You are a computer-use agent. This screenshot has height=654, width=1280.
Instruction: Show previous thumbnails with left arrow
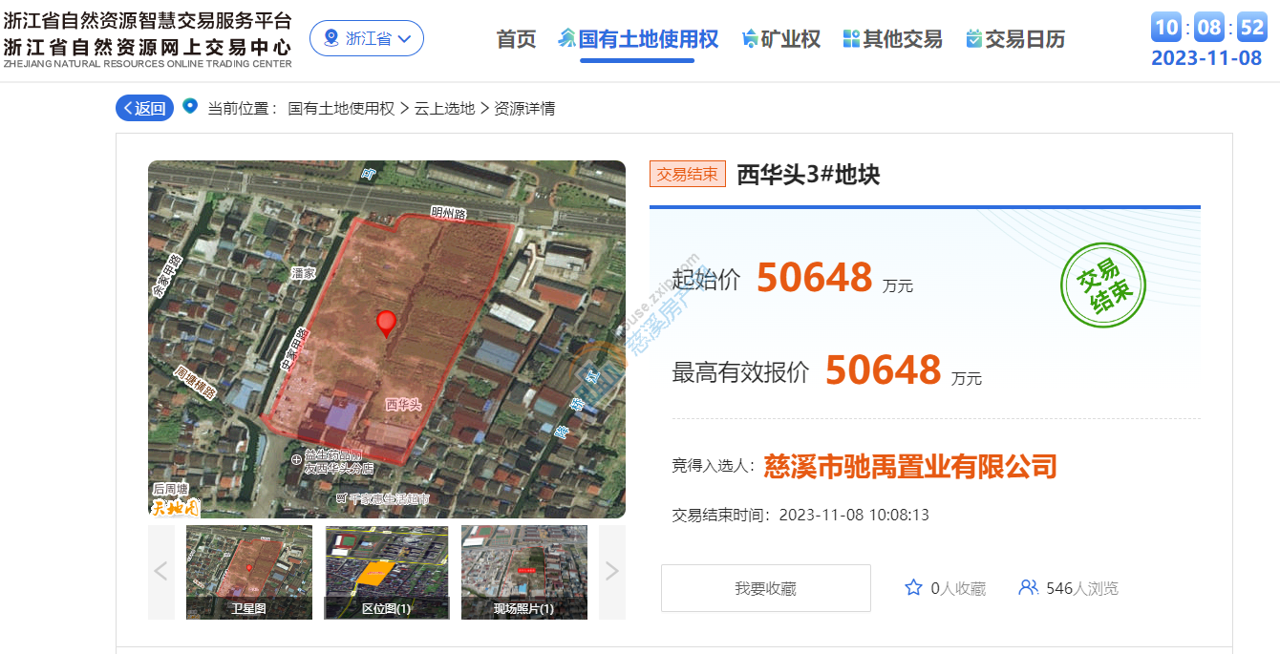pos(160,571)
